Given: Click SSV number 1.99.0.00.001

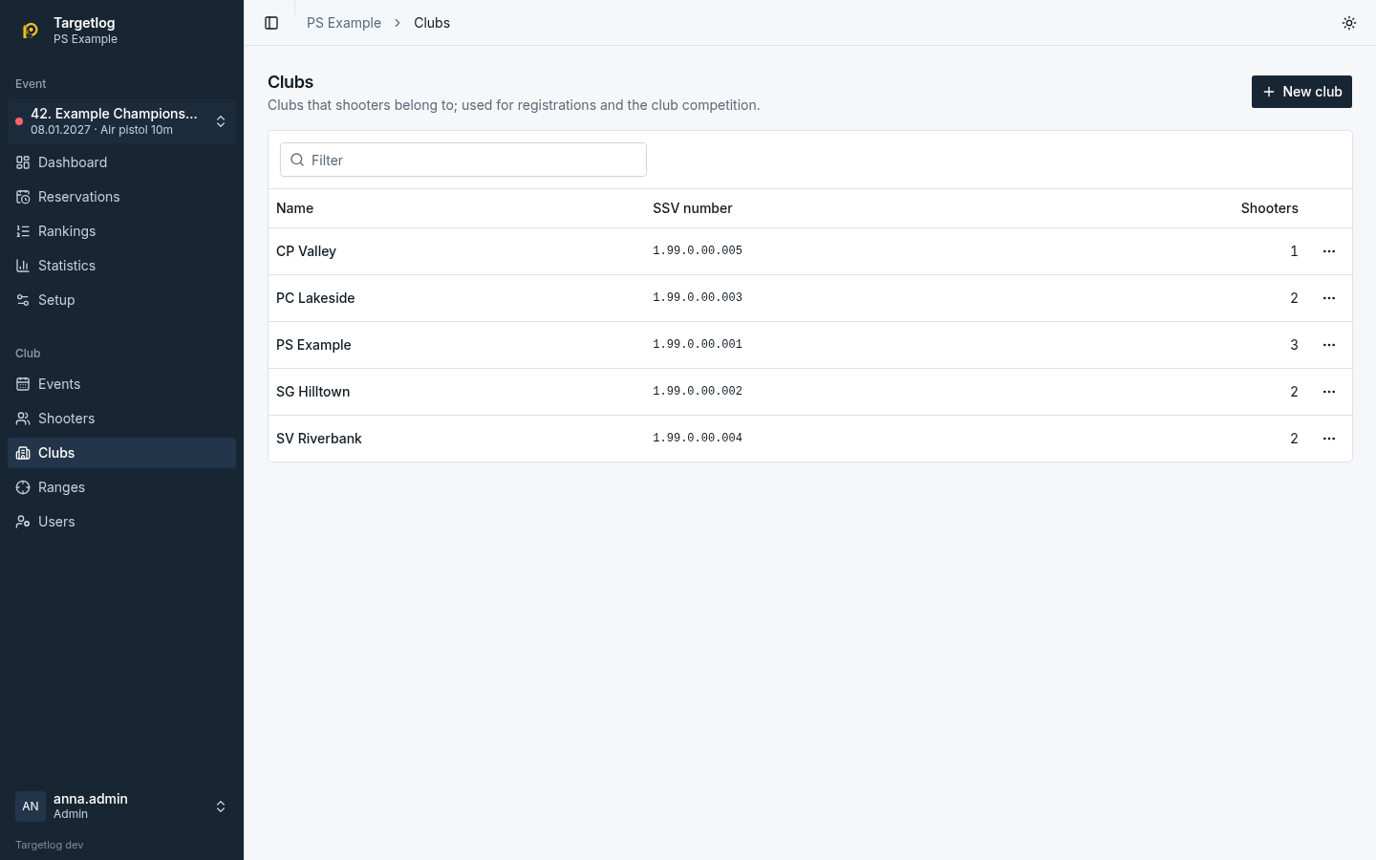Looking at the screenshot, I should pyautogui.click(x=698, y=345).
